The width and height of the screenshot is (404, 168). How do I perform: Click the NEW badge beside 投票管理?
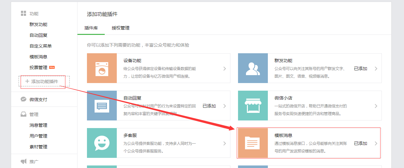[52, 68]
